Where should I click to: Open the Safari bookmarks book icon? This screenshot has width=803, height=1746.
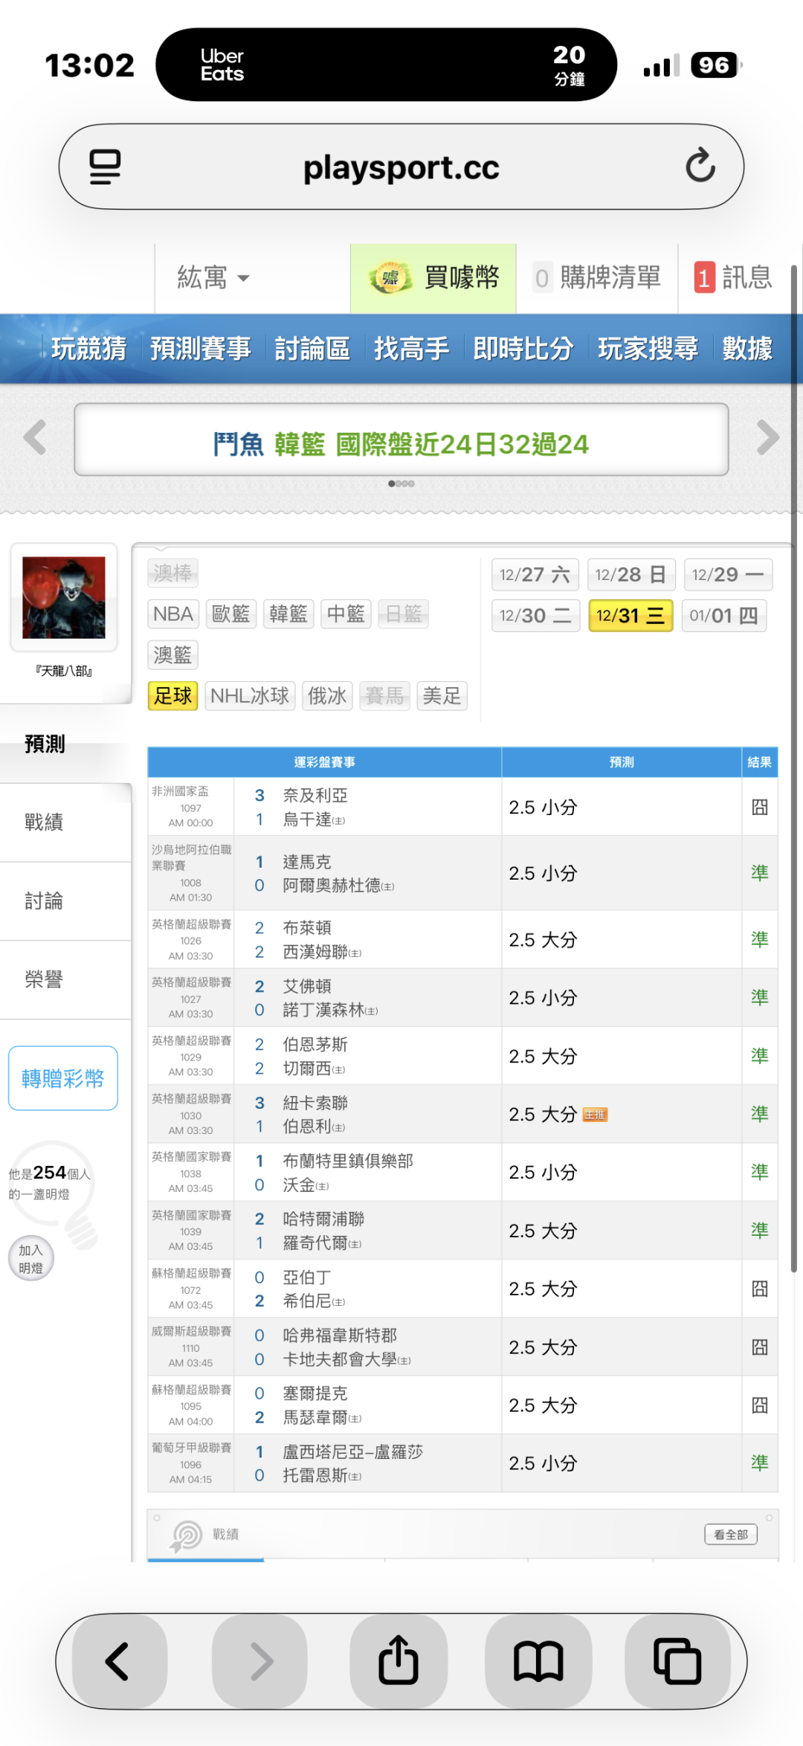[x=538, y=1660]
